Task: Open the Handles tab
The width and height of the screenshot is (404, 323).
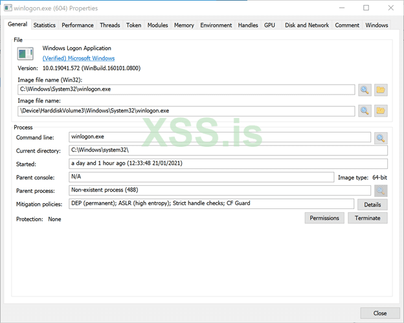Action: point(248,25)
